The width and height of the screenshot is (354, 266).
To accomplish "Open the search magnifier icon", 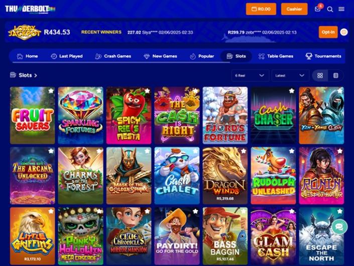I will tap(330, 9).
